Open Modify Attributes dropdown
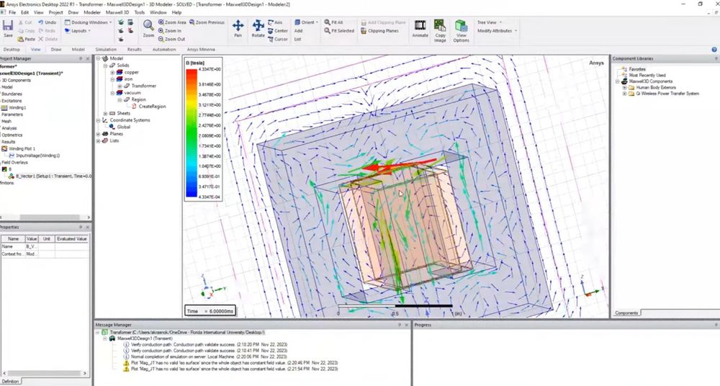720x386 pixels. click(x=498, y=31)
